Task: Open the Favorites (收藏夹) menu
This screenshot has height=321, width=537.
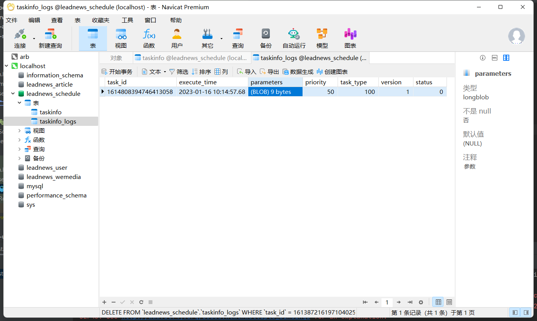Action: click(x=100, y=20)
